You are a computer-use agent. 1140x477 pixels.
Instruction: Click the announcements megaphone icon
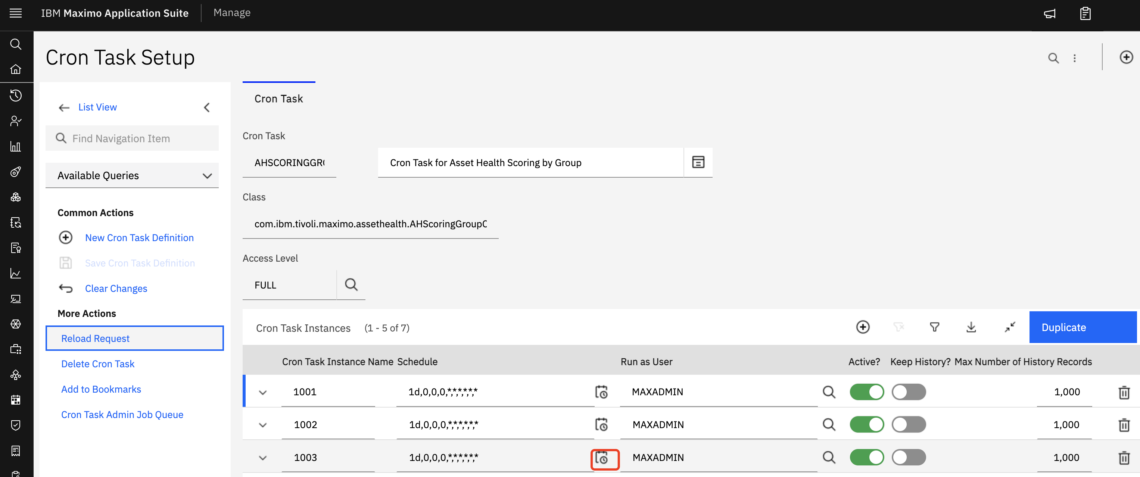[1050, 14]
